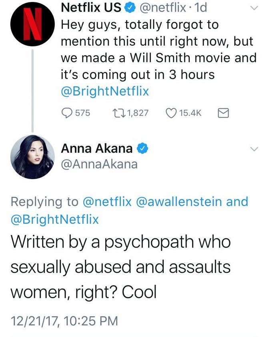The width and height of the screenshot is (269, 337).
Task: Click the @netflix handle in the tweet header
Action: pos(163,7)
